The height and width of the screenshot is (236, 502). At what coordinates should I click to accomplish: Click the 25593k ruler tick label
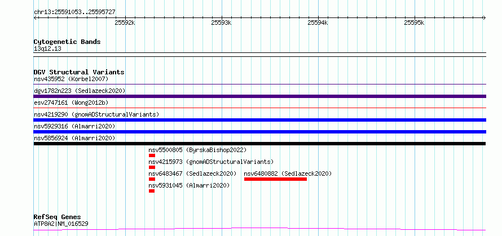(221, 23)
